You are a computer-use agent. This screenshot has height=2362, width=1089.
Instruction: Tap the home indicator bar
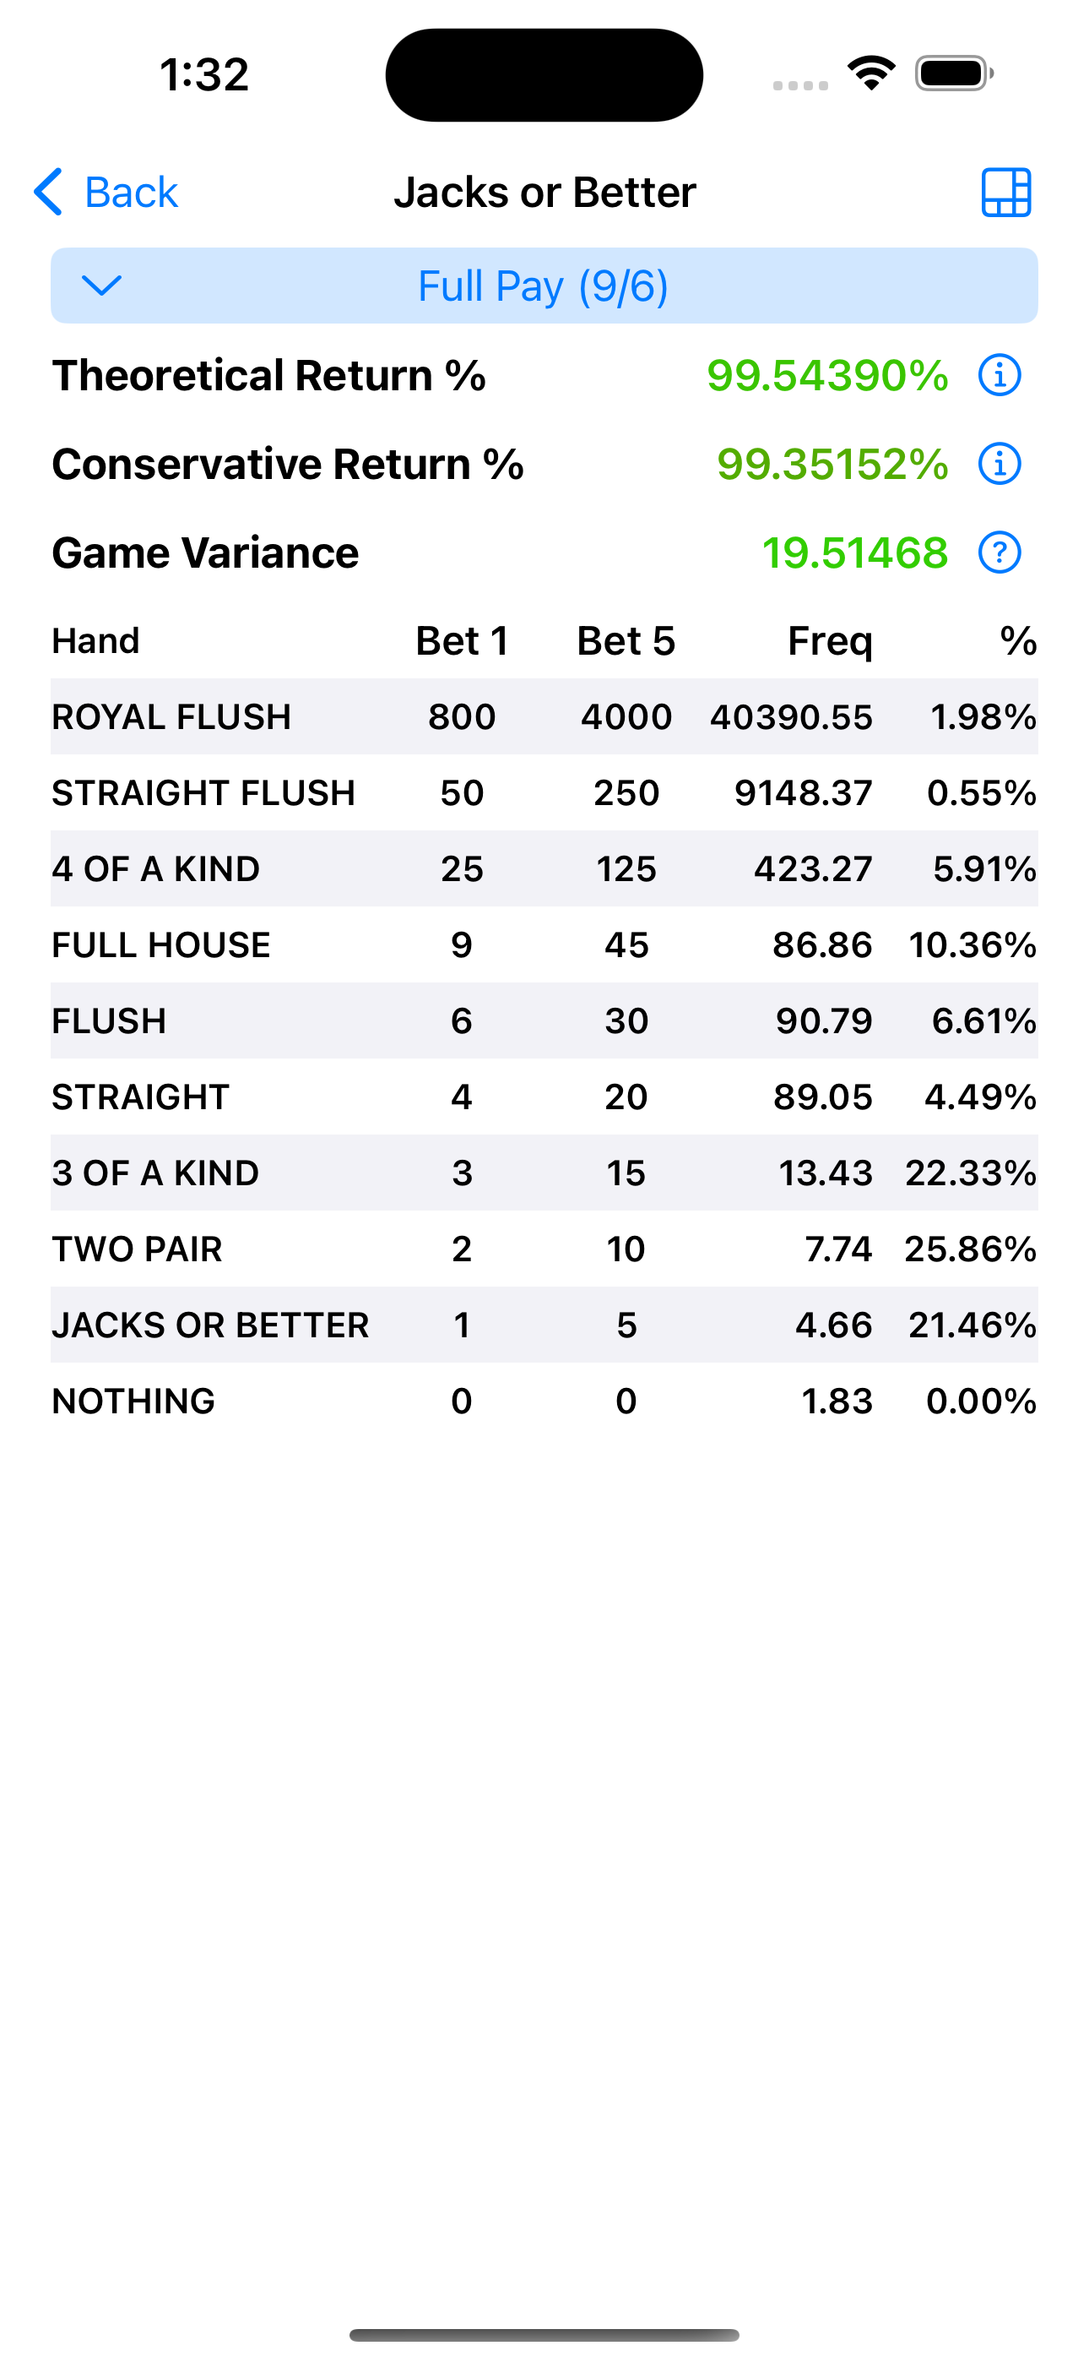[x=544, y=2334]
